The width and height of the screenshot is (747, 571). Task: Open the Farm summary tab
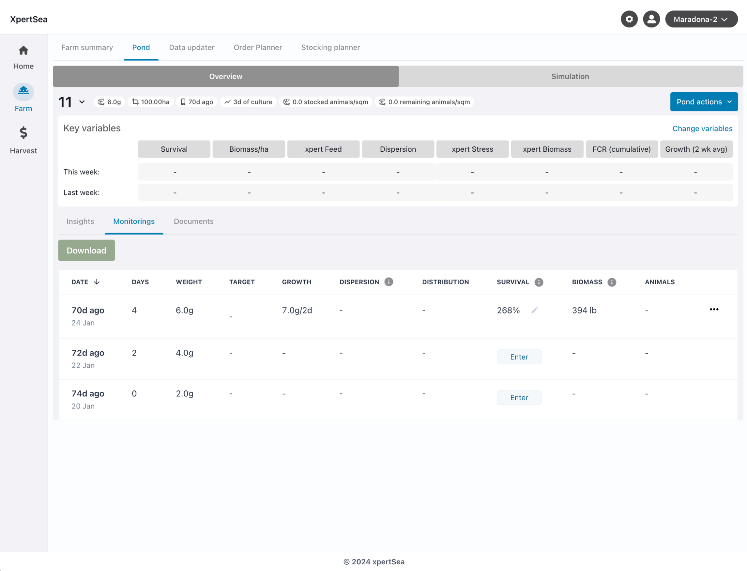coord(87,47)
